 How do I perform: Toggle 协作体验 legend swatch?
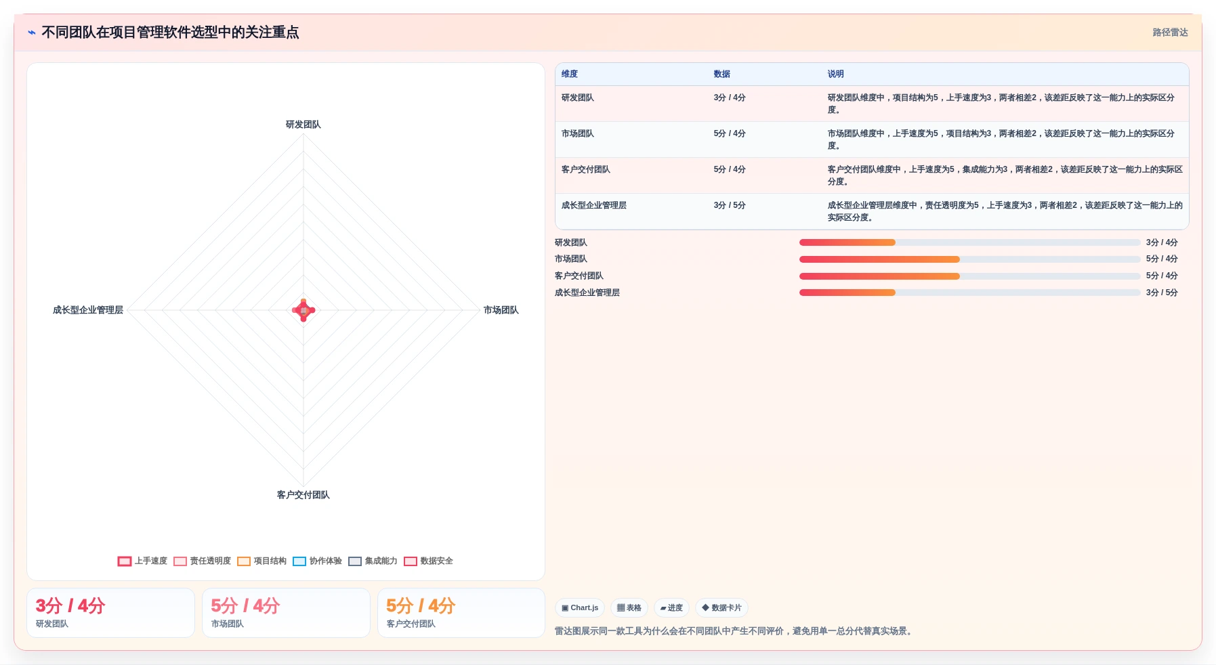pos(299,561)
